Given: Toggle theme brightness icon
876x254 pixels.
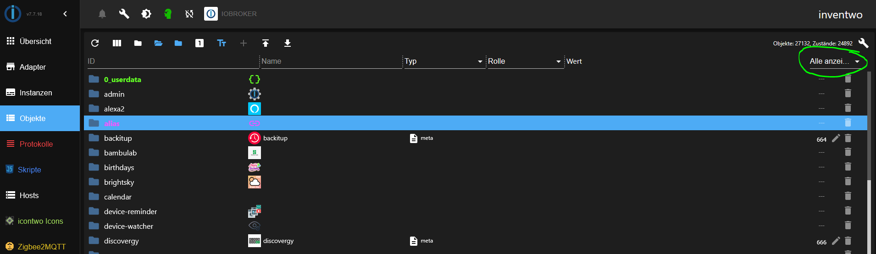Looking at the screenshot, I should pos(146,14).
